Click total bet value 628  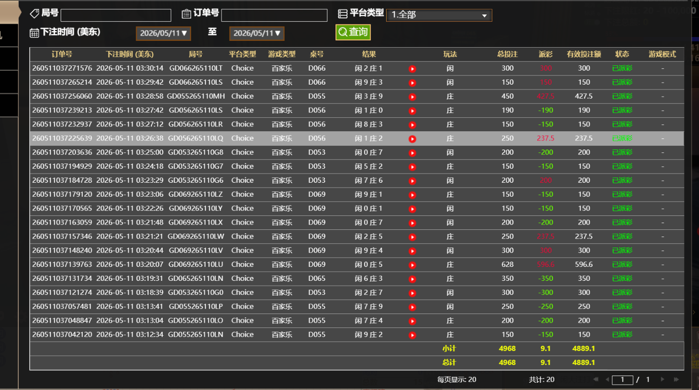tap(507, 264)
